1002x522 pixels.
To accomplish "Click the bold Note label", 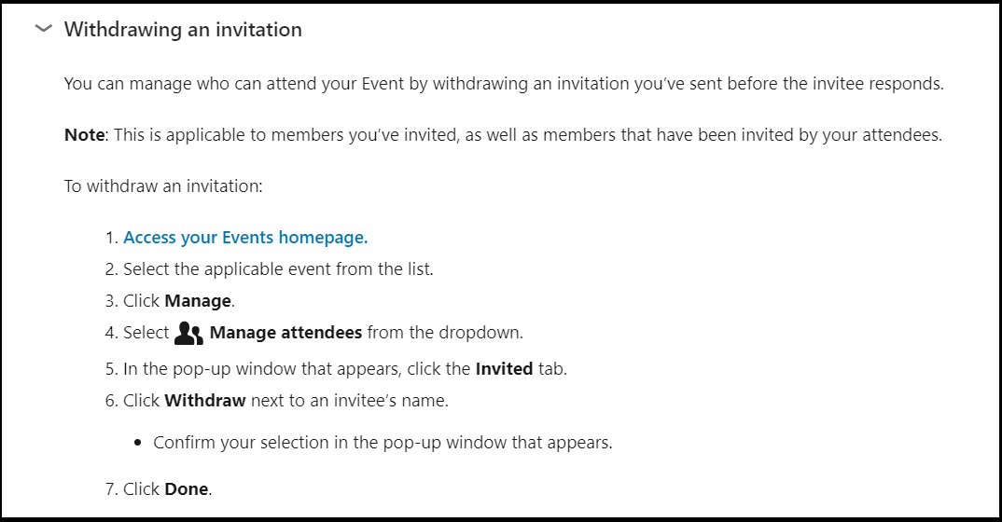I will point(84,134).
